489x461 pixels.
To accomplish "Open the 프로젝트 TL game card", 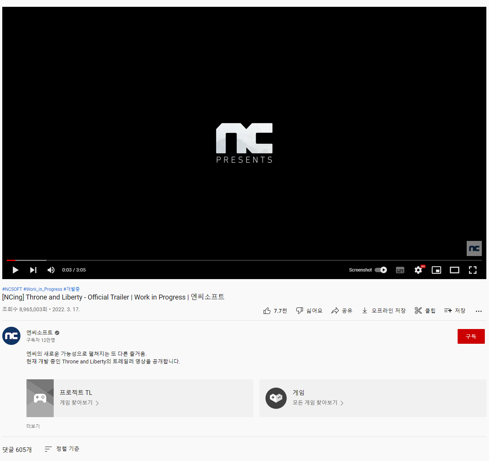I will click(140, 398).
